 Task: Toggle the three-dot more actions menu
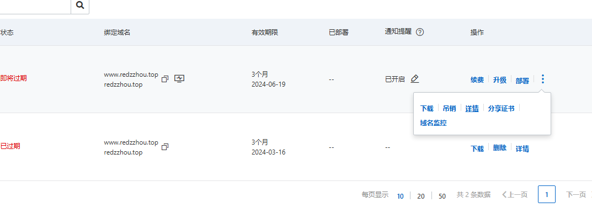[x=542, y=79]
